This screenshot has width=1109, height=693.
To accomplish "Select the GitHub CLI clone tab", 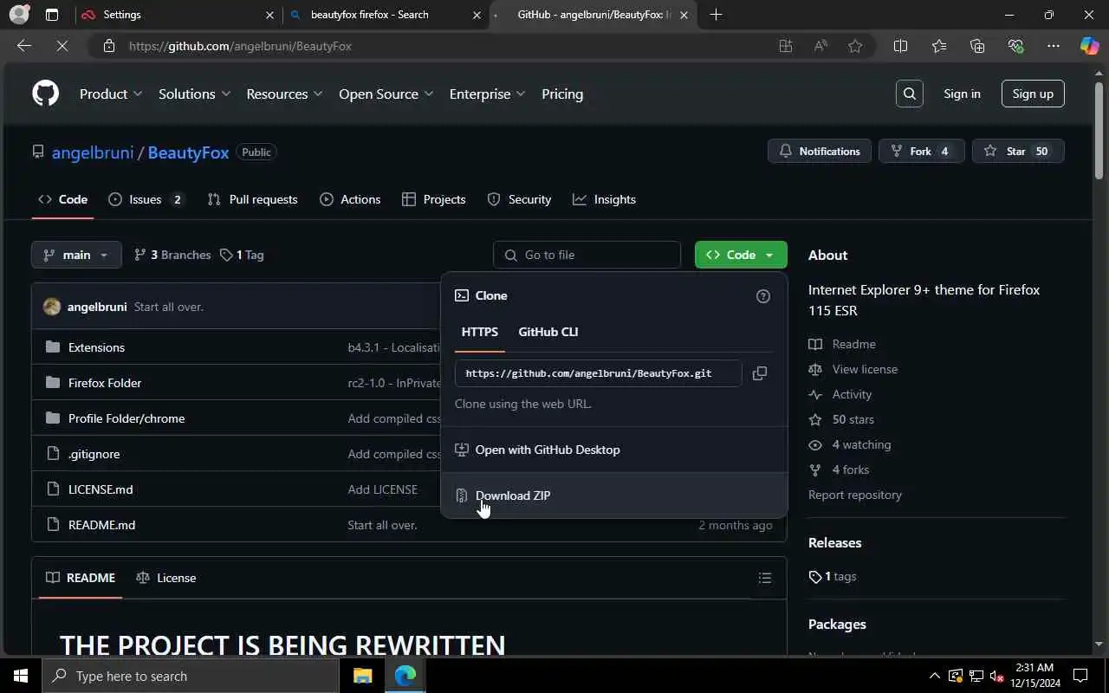I will (x=548, y=332).
